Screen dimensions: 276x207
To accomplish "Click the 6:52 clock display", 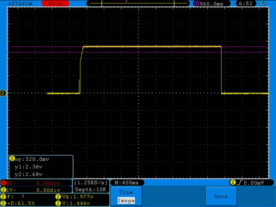I will [246, 4].
